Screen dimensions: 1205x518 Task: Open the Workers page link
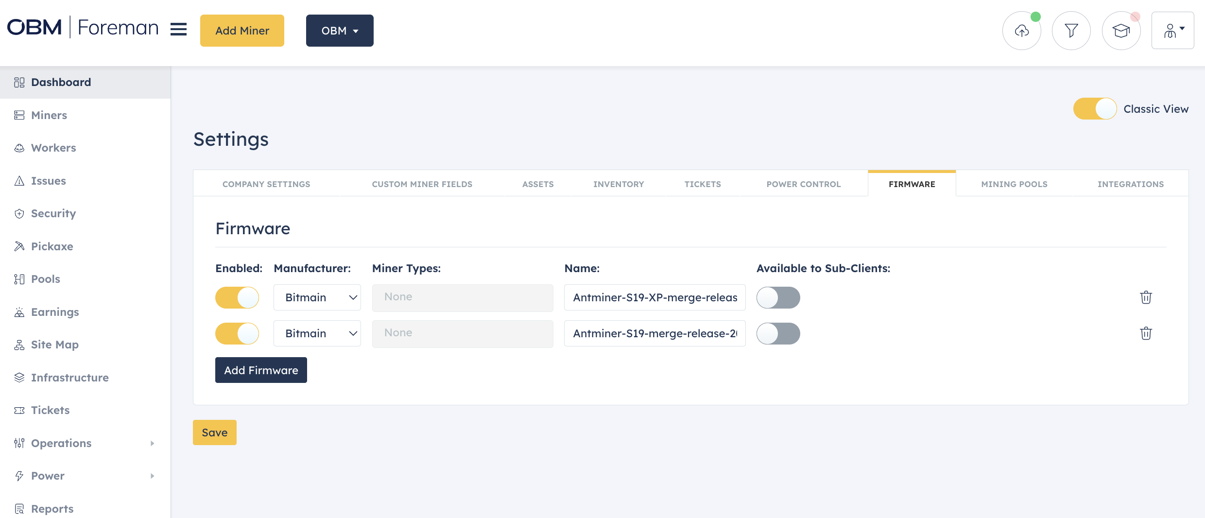coord(53,148)
